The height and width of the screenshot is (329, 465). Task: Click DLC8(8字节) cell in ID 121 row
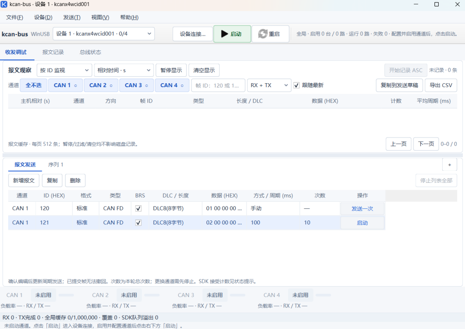(175, 222)
